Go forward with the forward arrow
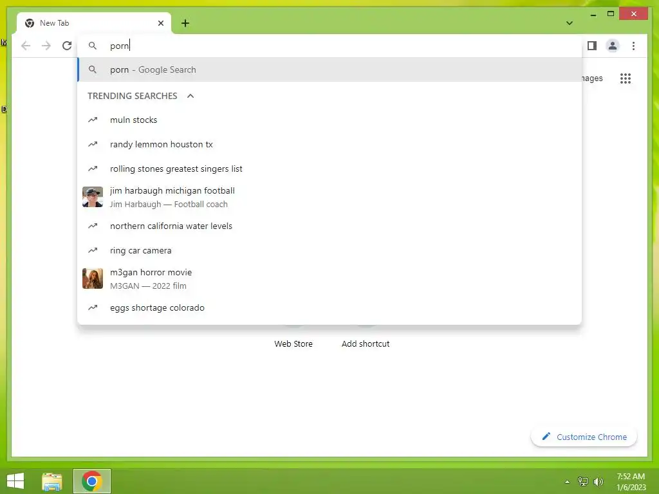 pos(46,46)
